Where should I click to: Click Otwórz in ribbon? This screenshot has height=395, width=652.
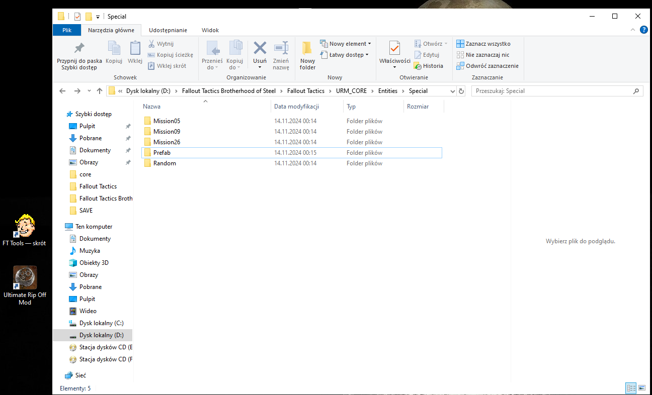tap(431, 44)
